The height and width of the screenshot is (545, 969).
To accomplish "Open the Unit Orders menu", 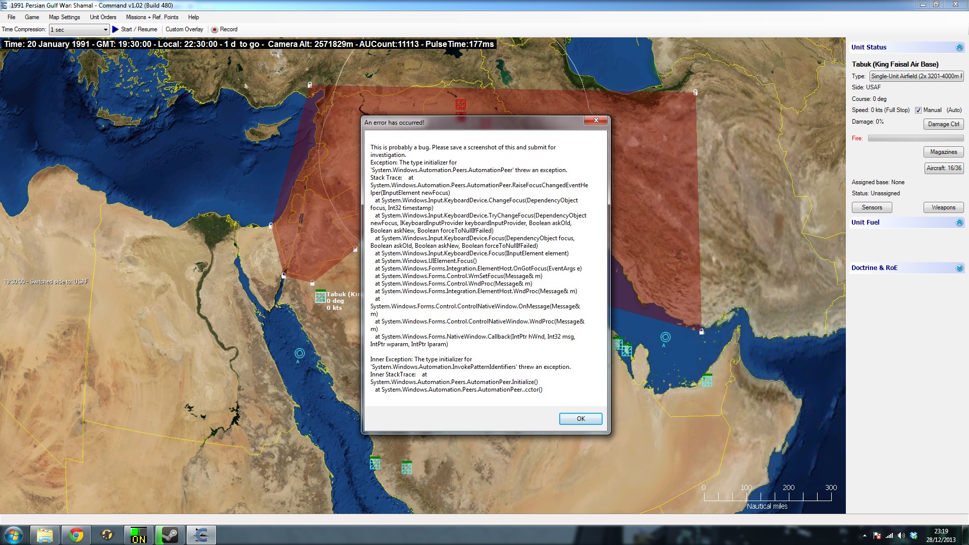I will click(103, 17).
